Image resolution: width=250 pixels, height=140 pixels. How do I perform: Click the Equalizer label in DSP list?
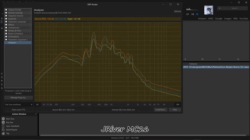point(12,19)
